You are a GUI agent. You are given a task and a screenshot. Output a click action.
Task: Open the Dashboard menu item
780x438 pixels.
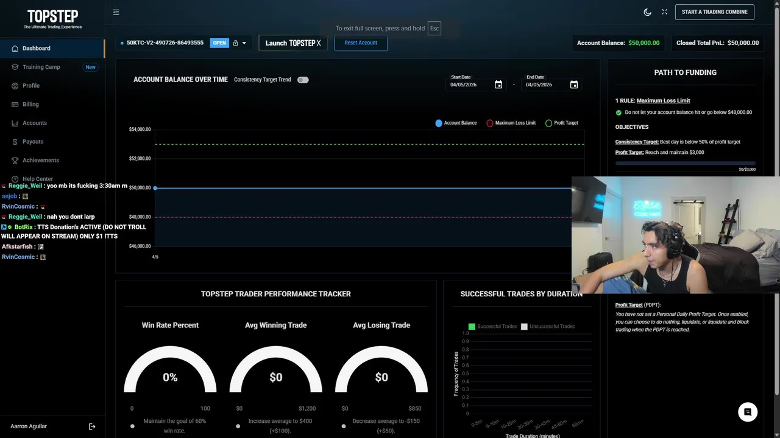pyautogui.click(x=52, y=49)
